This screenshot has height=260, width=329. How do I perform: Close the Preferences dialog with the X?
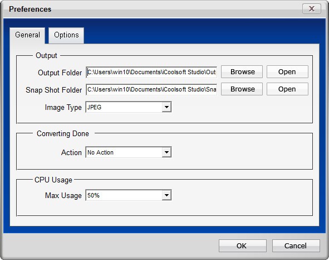tap(312, 9)
